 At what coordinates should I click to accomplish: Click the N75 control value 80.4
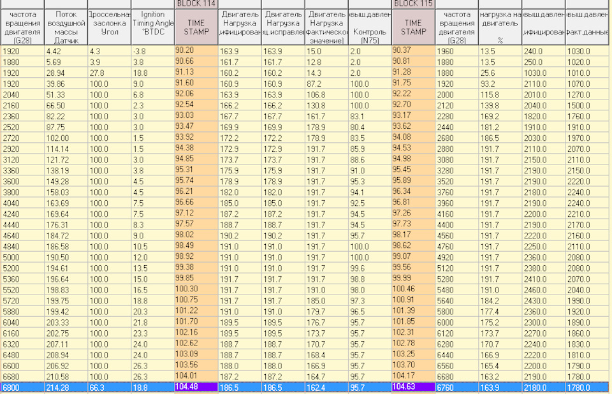(370, 128)
